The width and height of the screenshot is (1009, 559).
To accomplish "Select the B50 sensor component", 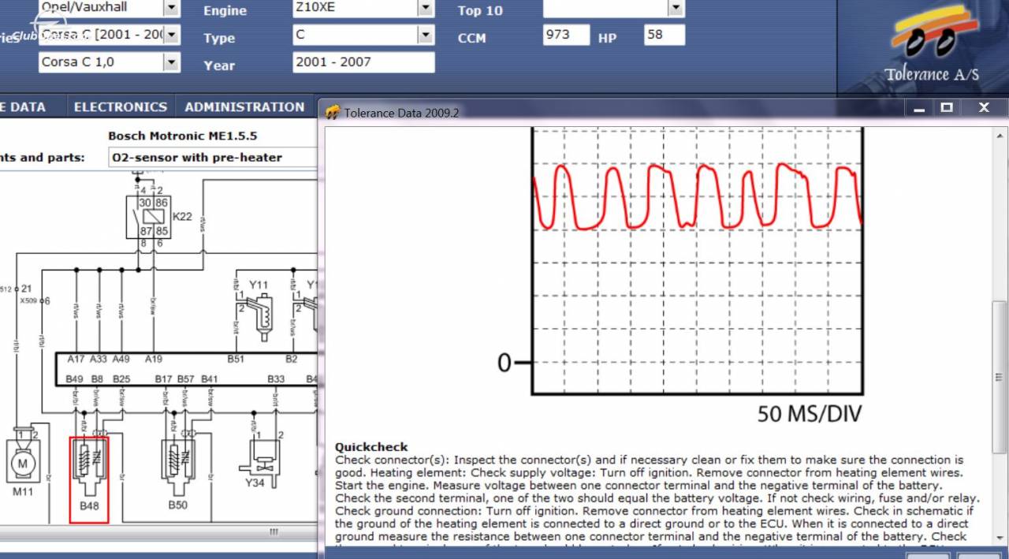I will point(178,477).
